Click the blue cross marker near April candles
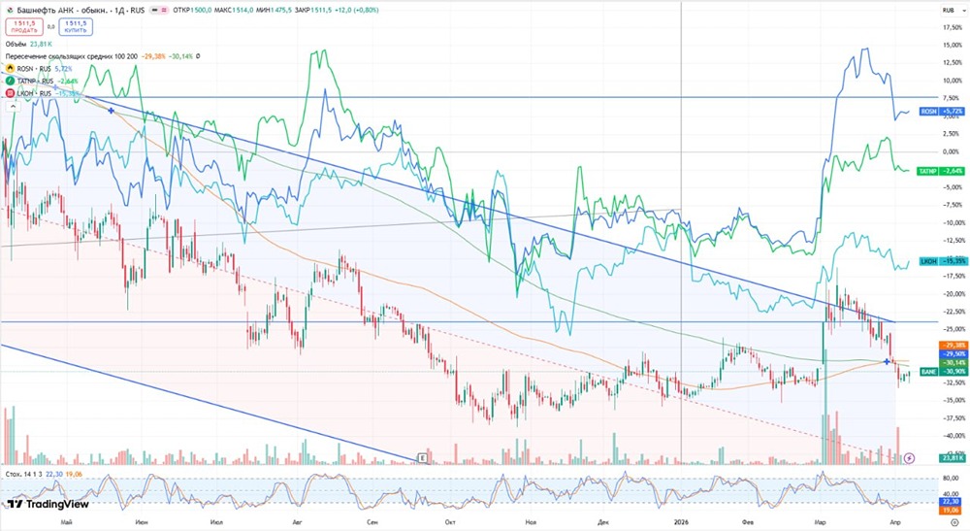Viewport: 970px width, 531px height. pos(887,361)
